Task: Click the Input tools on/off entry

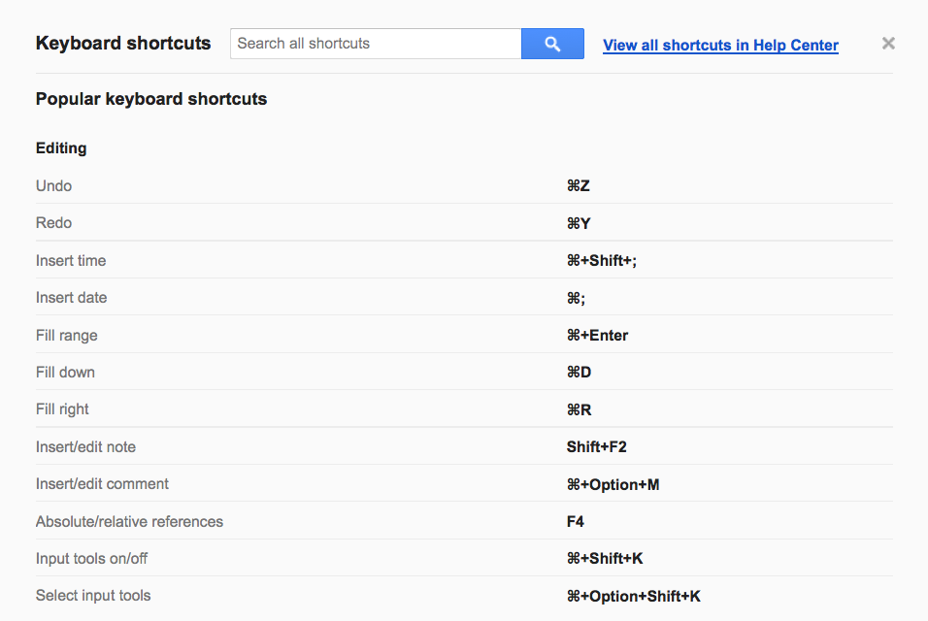Action: tap(91, 559)
